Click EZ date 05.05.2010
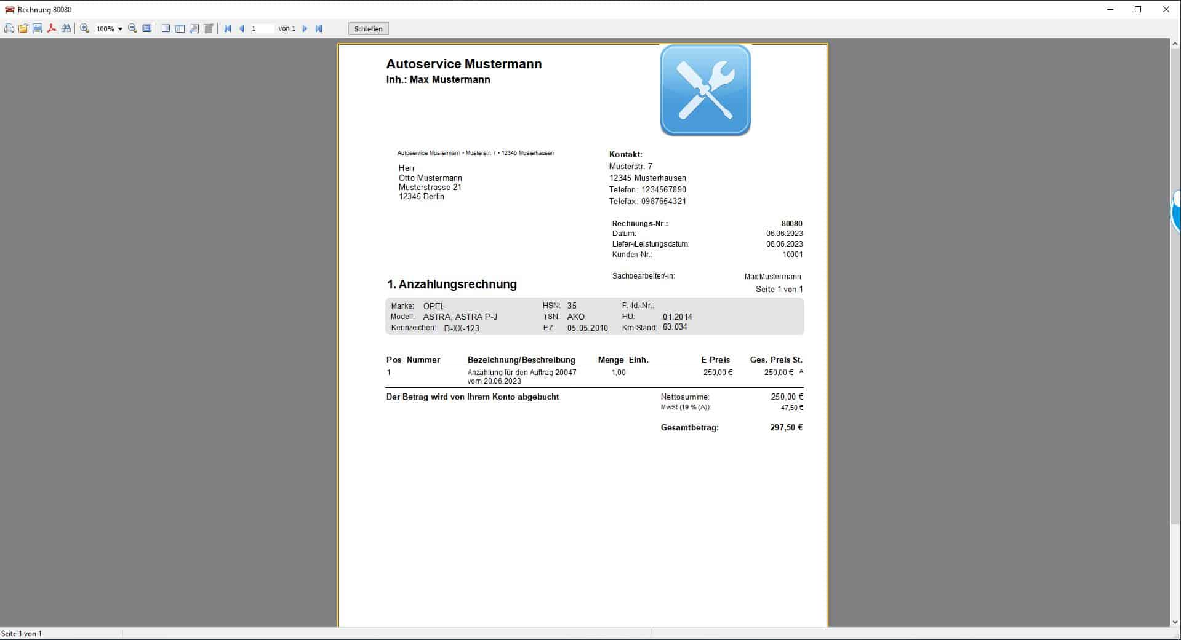This screenshot has height=640, width=1181. click(x=588, y=328)
